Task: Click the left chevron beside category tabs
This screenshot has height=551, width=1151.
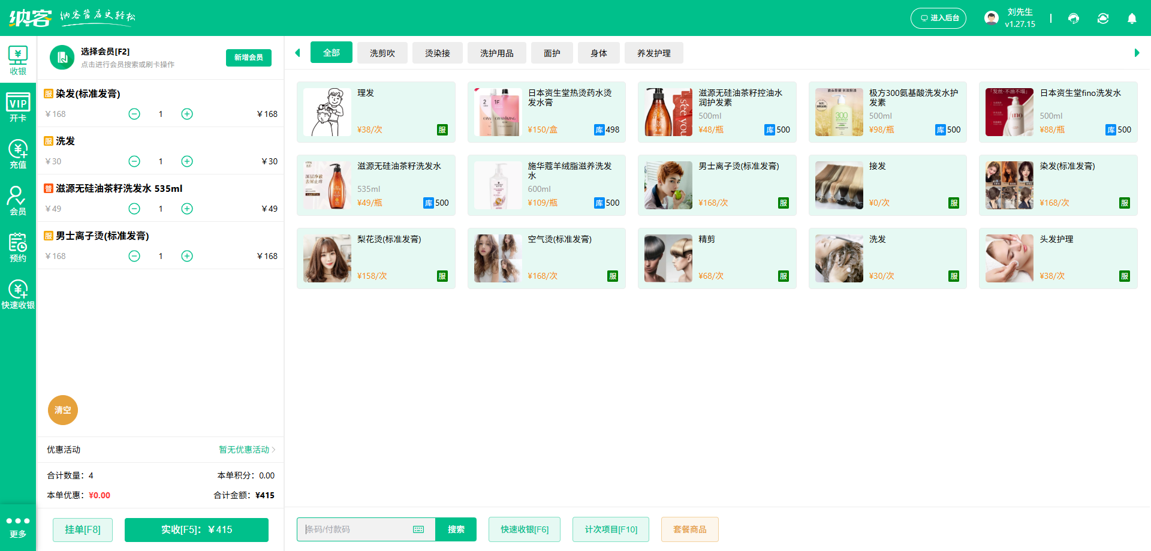Action: 297,53
